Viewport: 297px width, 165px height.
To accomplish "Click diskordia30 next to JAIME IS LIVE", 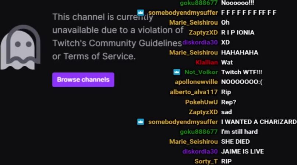I will coord(200,151).
